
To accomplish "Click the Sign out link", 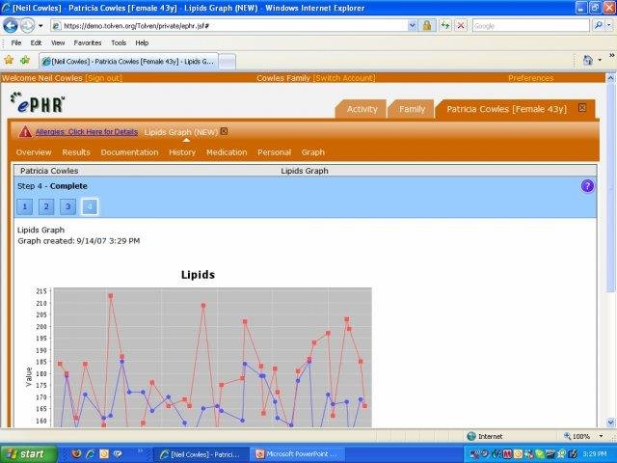I will tap(104, 77).
